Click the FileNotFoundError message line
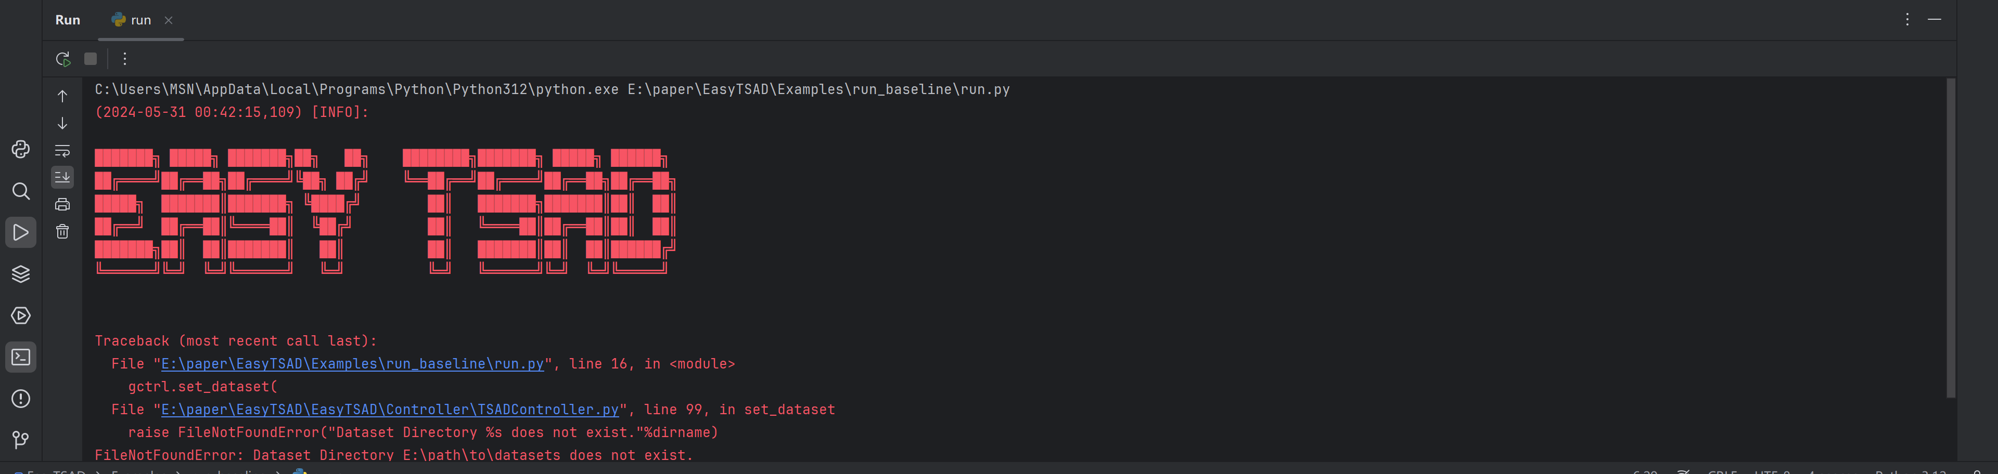Screen dimensions: 1998x474 tap(394, 455)
